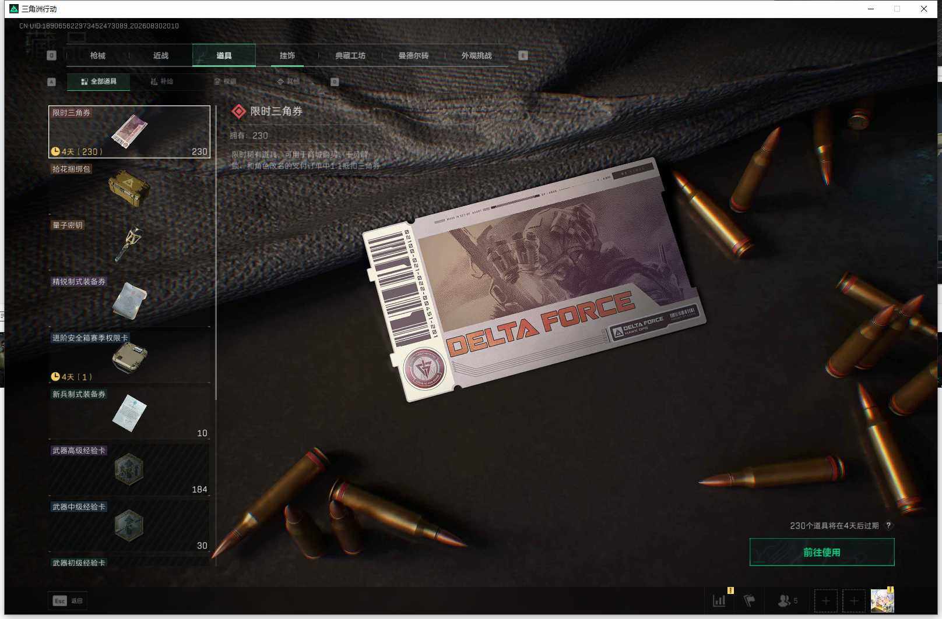Switch to the 外观挑战 tab
Viewport: 942px width, 619px height.
[477, 55]
